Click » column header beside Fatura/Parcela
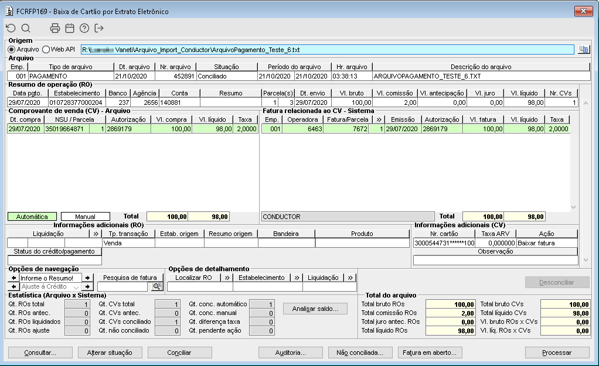Viewport: 599px width, 366px height. click(x=379, y=119)
